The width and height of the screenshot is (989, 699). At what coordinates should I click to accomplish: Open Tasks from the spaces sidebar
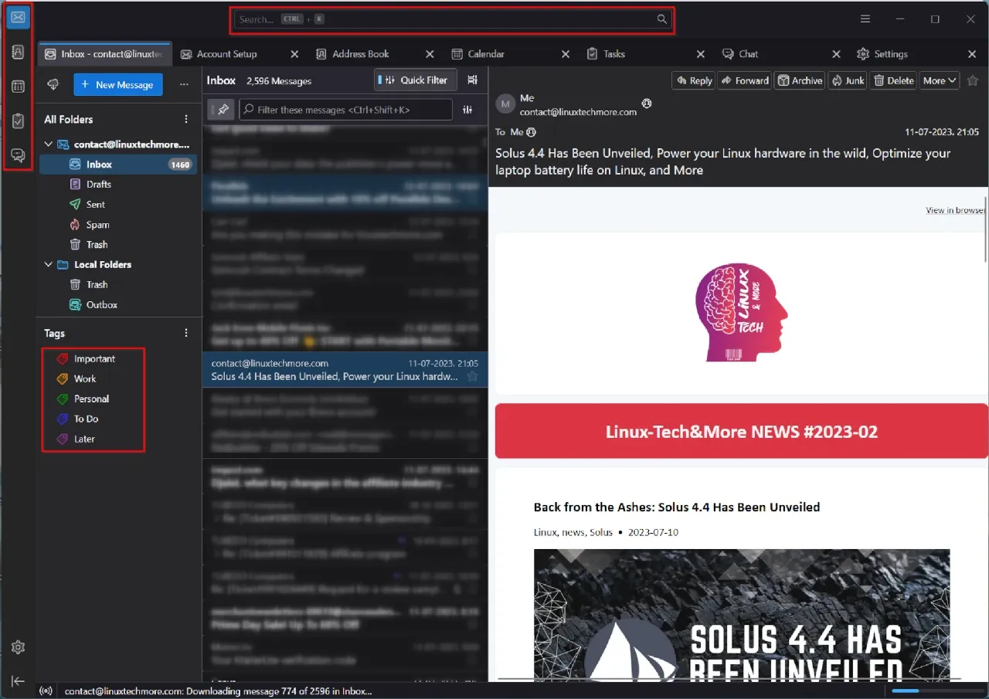[x=19, y=121]
